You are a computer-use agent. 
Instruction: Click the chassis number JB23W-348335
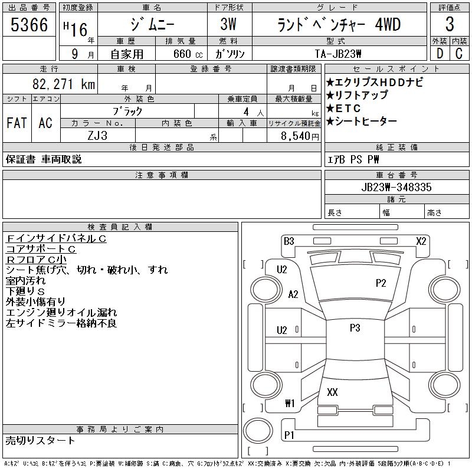(396, 187)
